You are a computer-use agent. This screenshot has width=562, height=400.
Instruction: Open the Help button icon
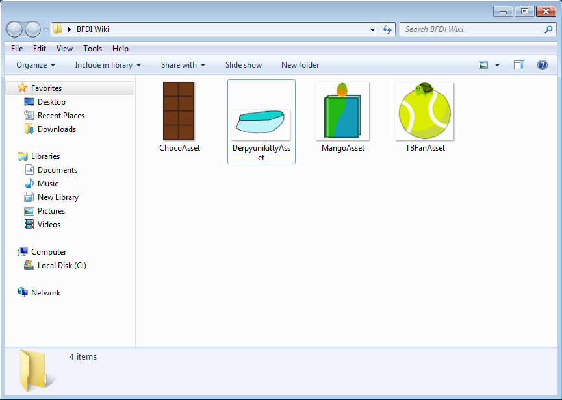pyautogui.click(x=541, y=65)
